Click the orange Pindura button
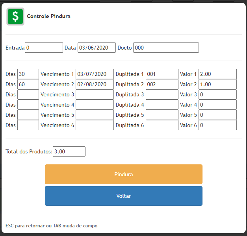 (123, 174)
